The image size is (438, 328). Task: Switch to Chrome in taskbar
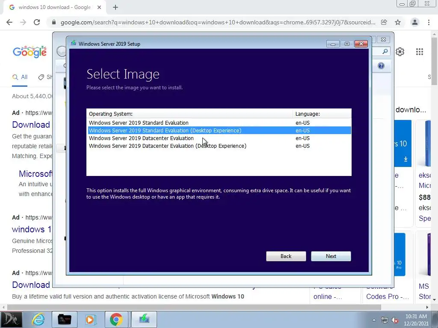point(116,319)
